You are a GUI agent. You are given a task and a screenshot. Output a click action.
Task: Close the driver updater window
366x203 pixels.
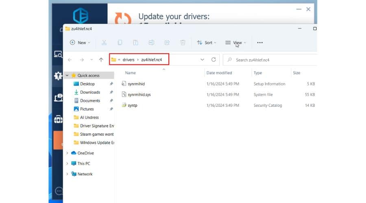pos(308,9)
